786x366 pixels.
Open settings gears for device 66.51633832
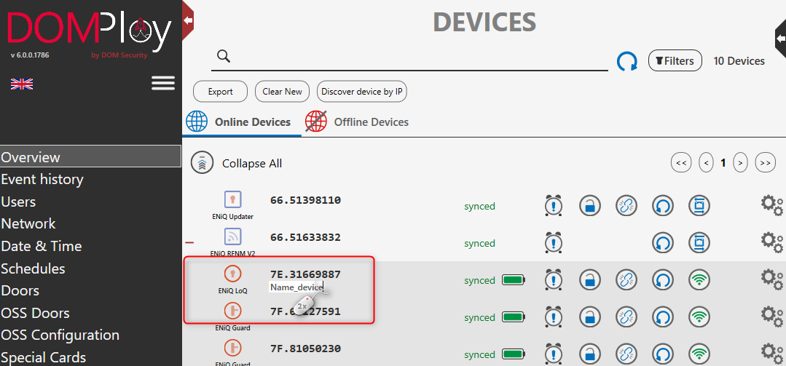point(771,242)
